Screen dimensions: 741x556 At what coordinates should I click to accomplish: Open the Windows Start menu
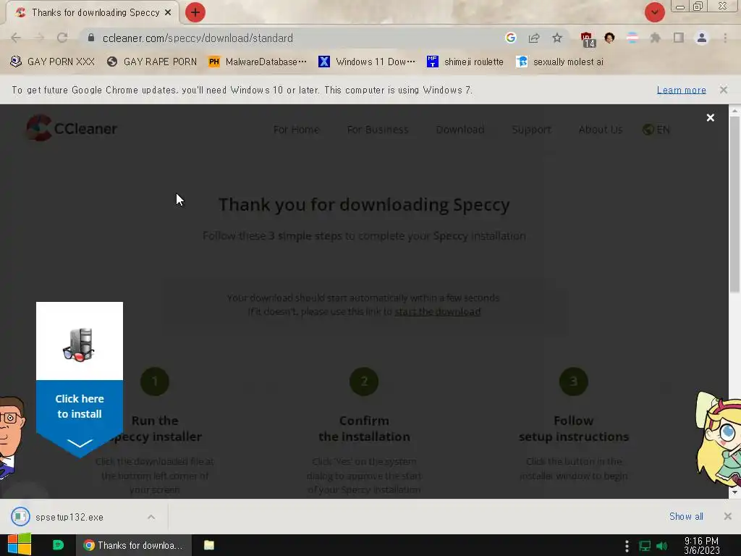pyautogui.click(x=20, y=545)
